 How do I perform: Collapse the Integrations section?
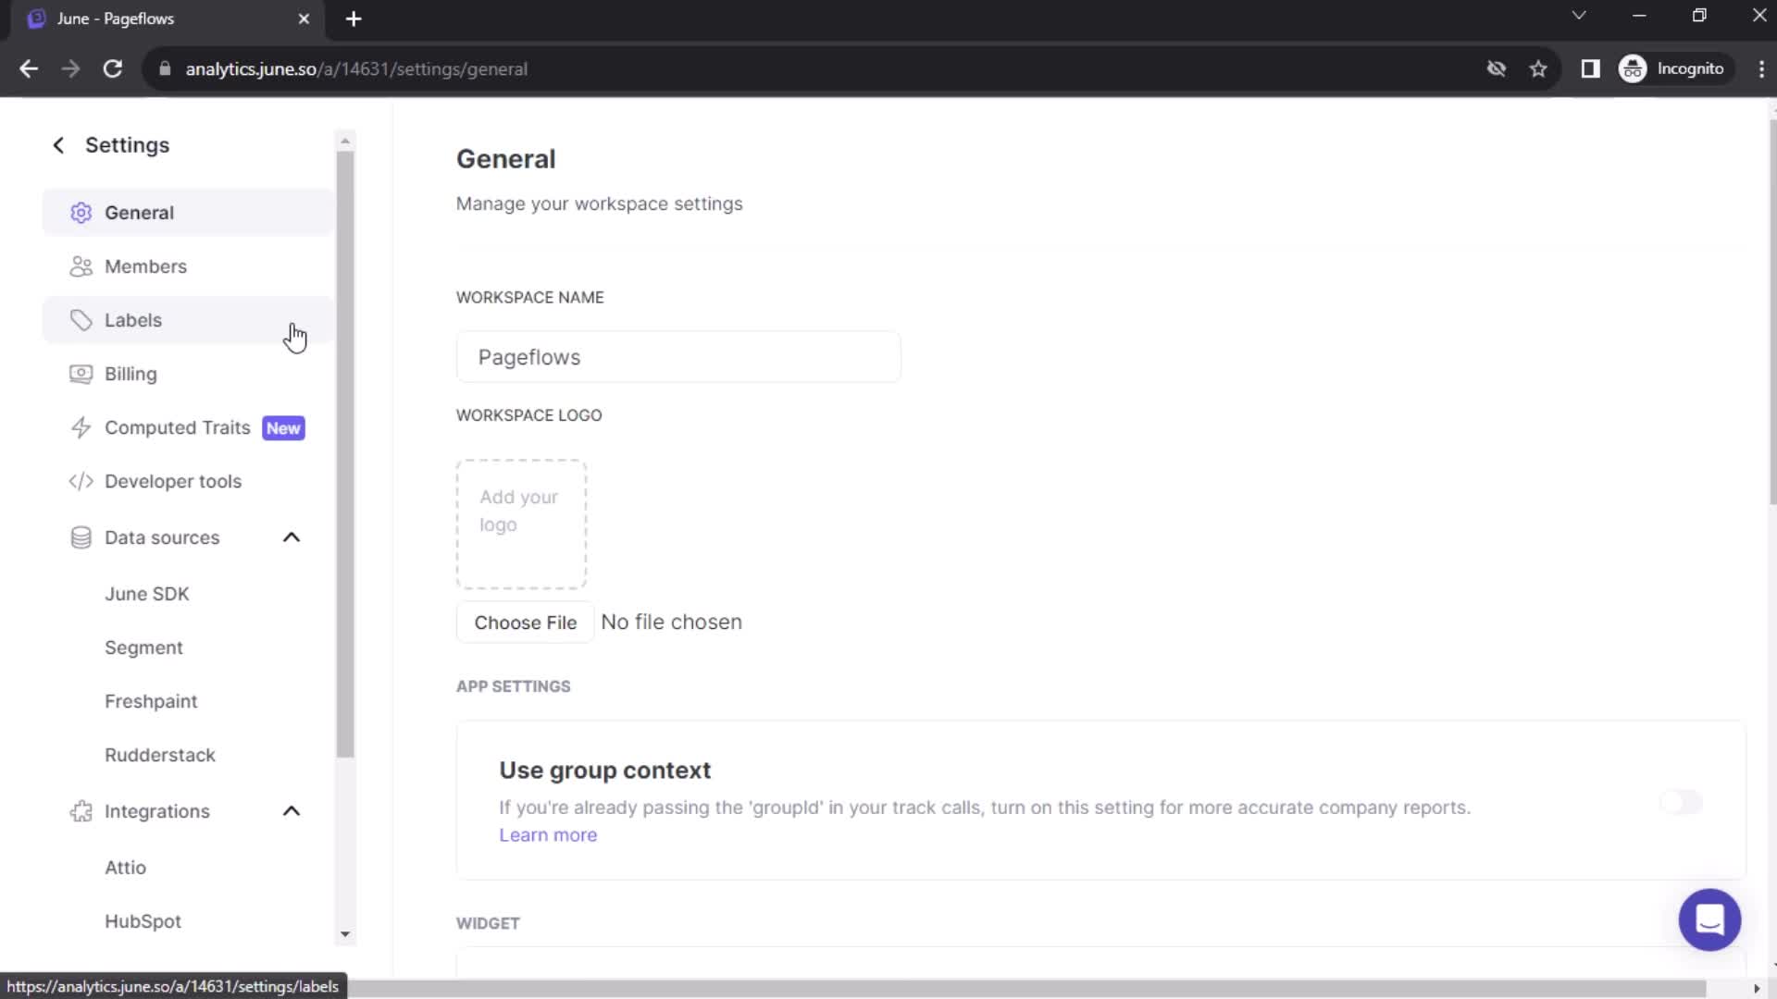[292, 811]
